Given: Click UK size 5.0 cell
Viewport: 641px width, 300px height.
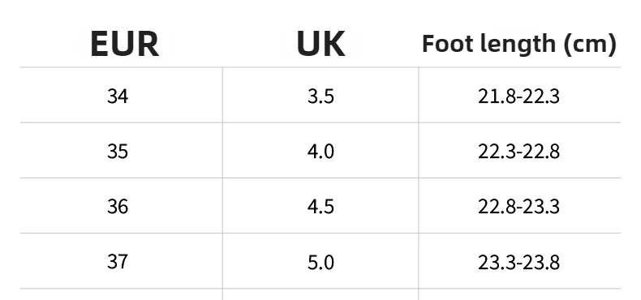Looking at the screenshot, I should pyautogui.click(x=321, y=262).
